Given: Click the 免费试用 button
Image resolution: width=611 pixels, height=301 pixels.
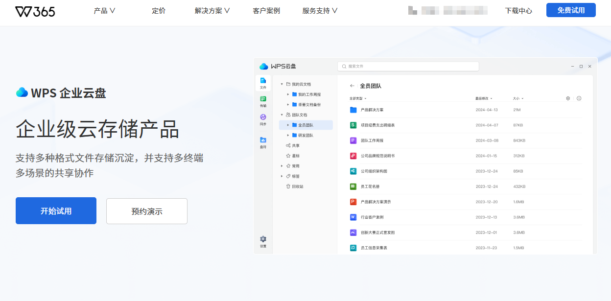Looking at the screenshot, I should 571,10.
